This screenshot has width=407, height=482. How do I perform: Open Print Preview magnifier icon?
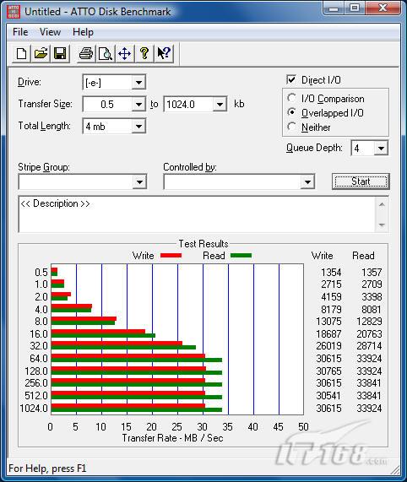coord(106,53)
